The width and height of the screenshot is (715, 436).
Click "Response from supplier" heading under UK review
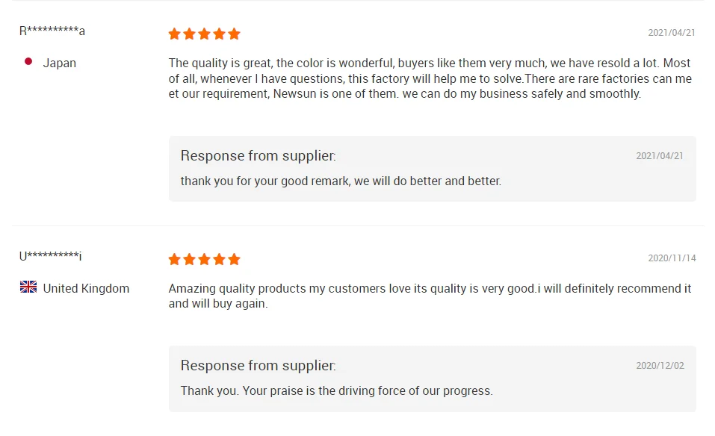coord(258,365)
